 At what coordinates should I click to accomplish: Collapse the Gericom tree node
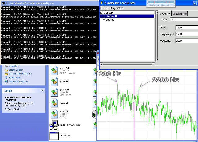coord(101,13)
